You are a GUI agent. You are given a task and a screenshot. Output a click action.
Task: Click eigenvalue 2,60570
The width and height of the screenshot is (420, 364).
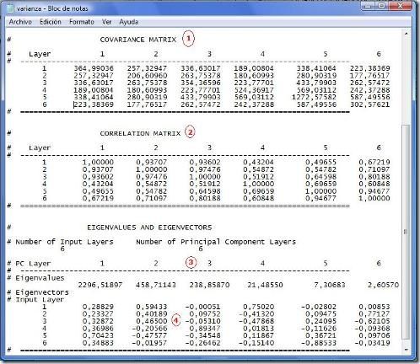[x=383, y=285]
